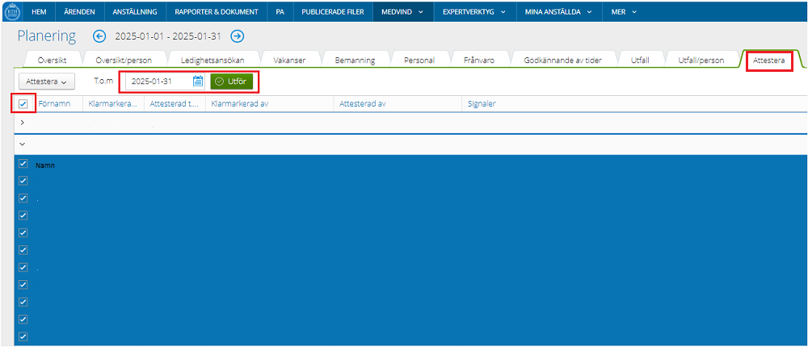Click the T.o.m date input field

(x=160, y=81)
